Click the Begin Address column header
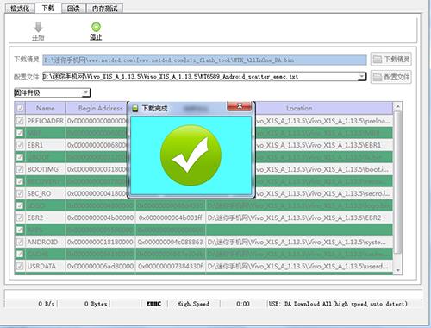Viewport: 431px width, 328px height. click(97, 108)
